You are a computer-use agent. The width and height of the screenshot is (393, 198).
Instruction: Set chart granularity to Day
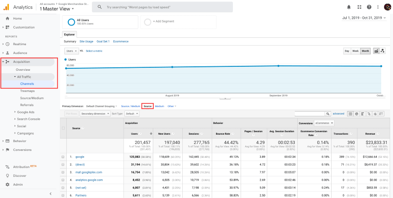click(347, 51)
